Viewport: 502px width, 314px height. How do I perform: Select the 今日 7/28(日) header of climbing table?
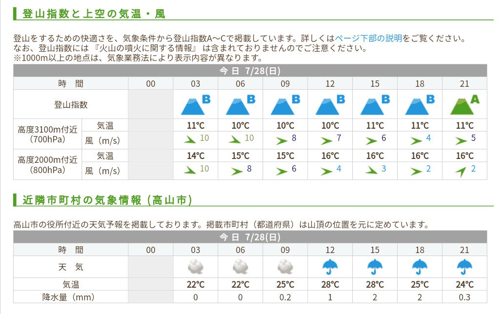point(250,70)
